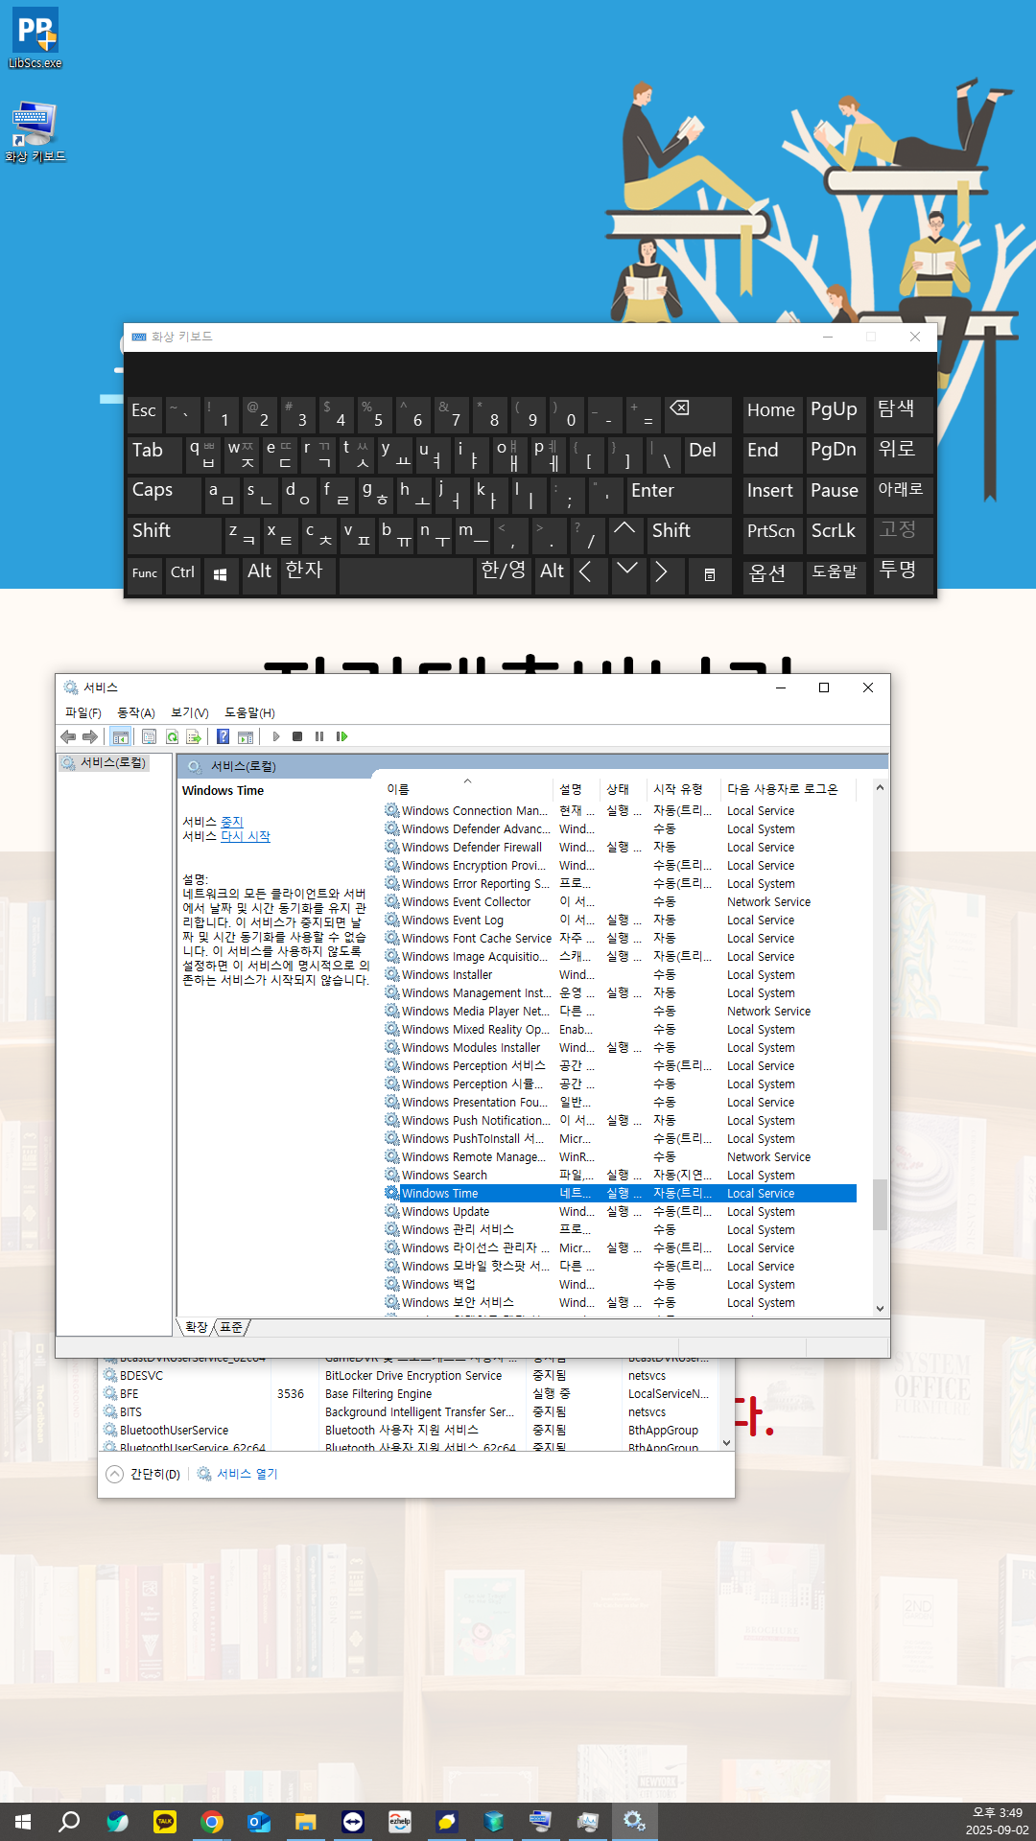Image resolution: width=1036 pixels, height=1841 pixels.
Task: Toggle the console tree show/hide toolbar icon
Action: tap(120, 736)
